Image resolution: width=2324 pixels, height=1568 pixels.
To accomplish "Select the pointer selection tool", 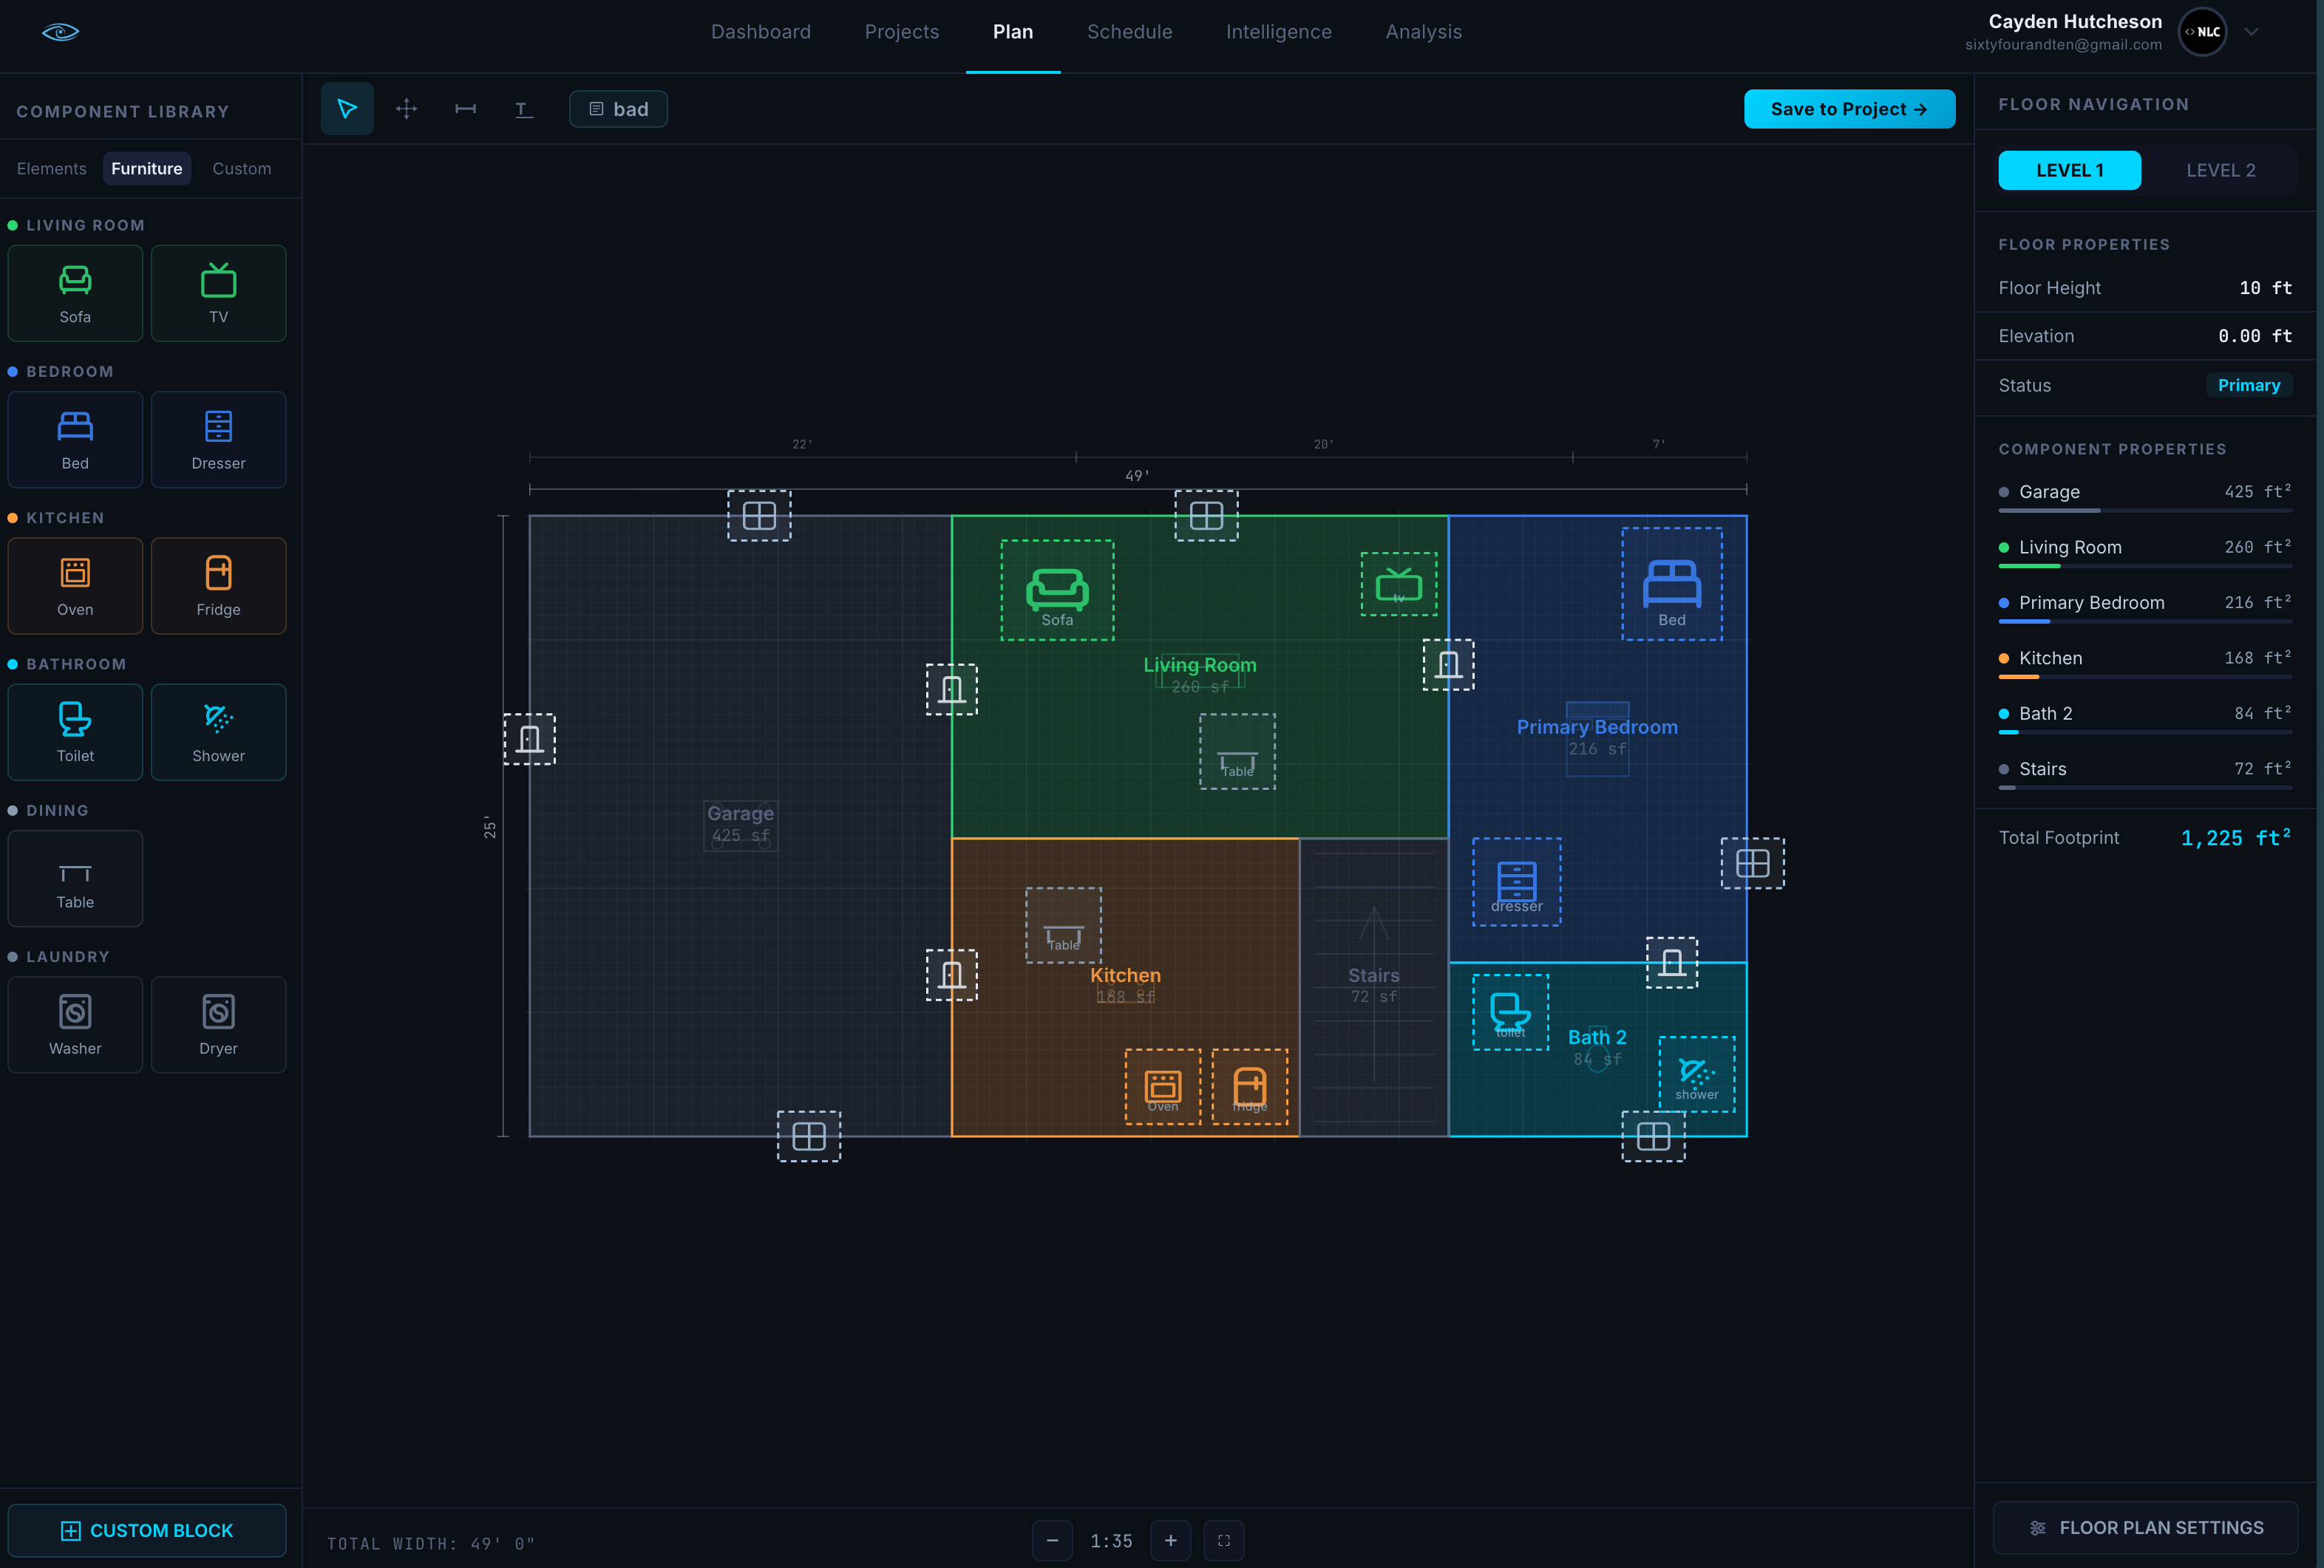I will [x=347, y=109].
